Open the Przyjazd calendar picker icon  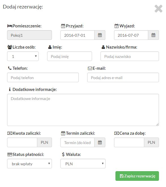click(x=100, y=35)
